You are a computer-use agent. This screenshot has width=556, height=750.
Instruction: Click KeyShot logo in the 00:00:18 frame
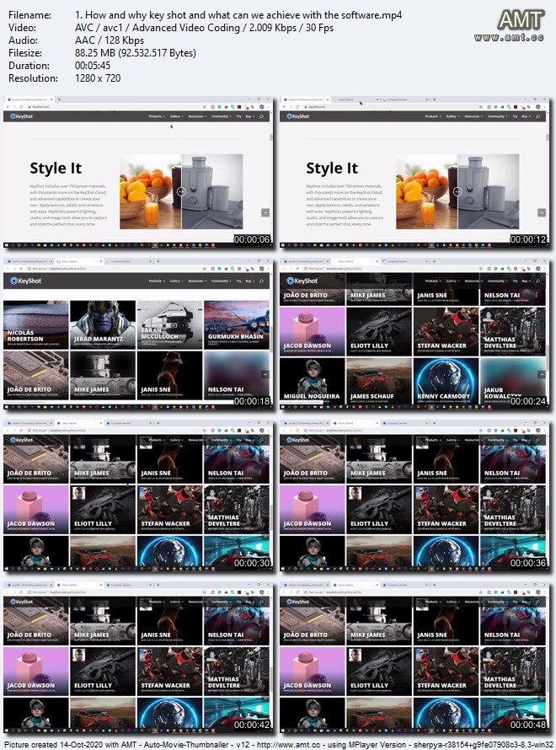[26, 281]
